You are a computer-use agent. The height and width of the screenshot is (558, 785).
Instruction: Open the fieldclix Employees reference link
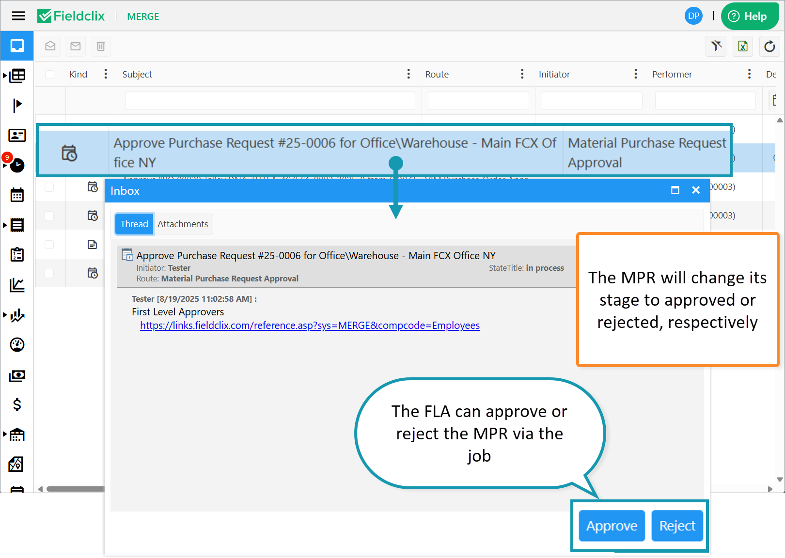pyautogui.click(x=310, y=325)
